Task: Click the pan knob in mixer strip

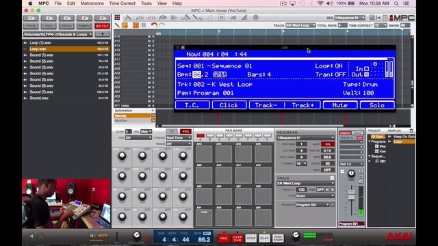Action: 351,174
